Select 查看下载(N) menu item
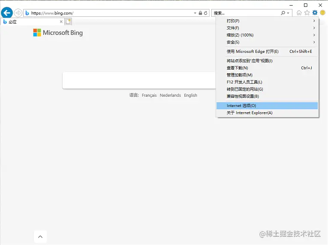The image size is (328, 245). [268, 68]
